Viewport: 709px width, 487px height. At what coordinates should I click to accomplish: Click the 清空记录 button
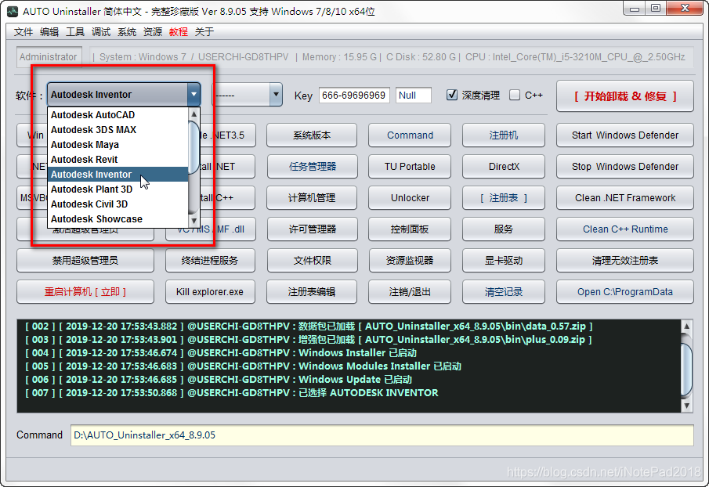504,292
